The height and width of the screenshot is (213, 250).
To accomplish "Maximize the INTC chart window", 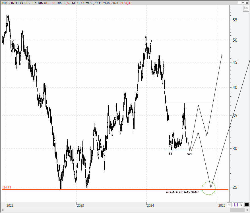I will (x=243, y=3).
